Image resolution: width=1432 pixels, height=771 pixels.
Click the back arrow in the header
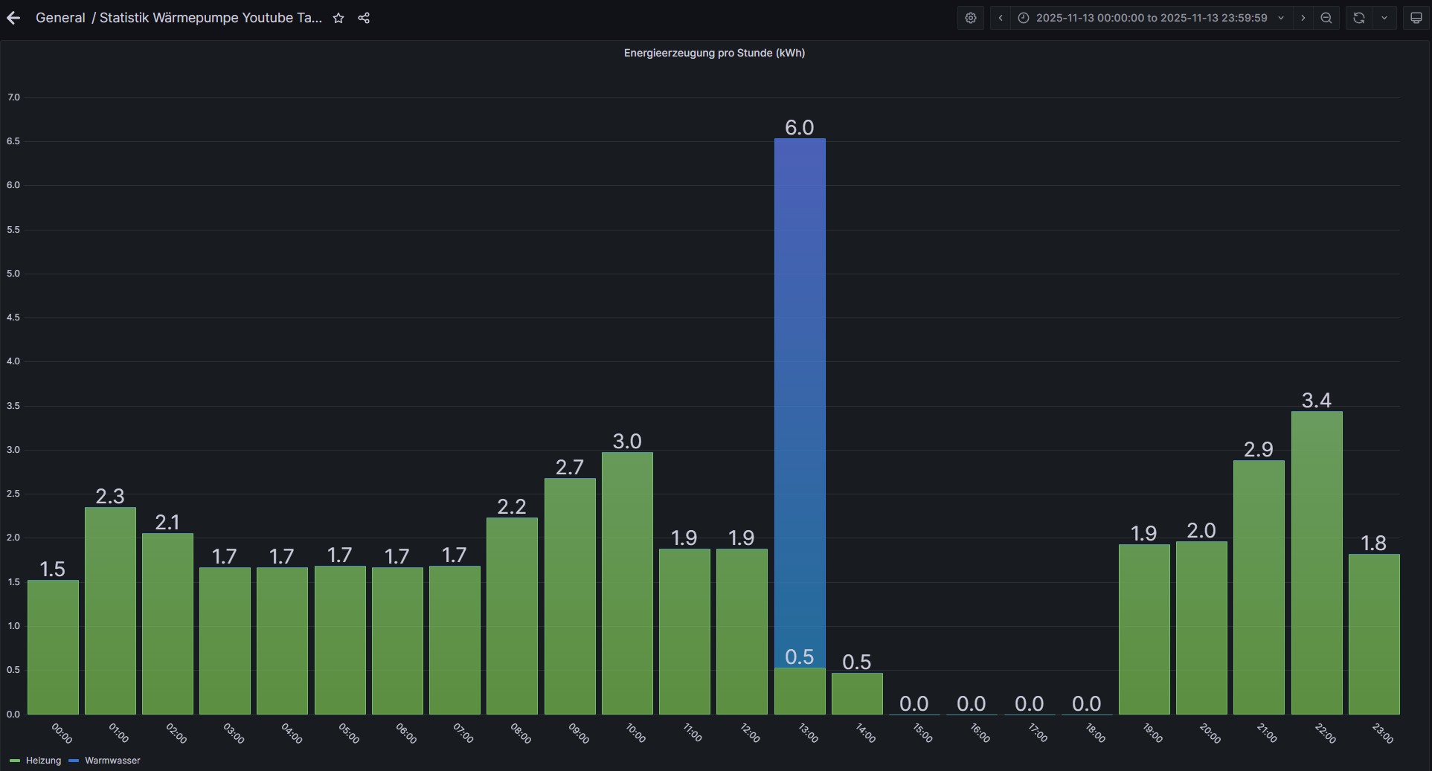point(13,18)
